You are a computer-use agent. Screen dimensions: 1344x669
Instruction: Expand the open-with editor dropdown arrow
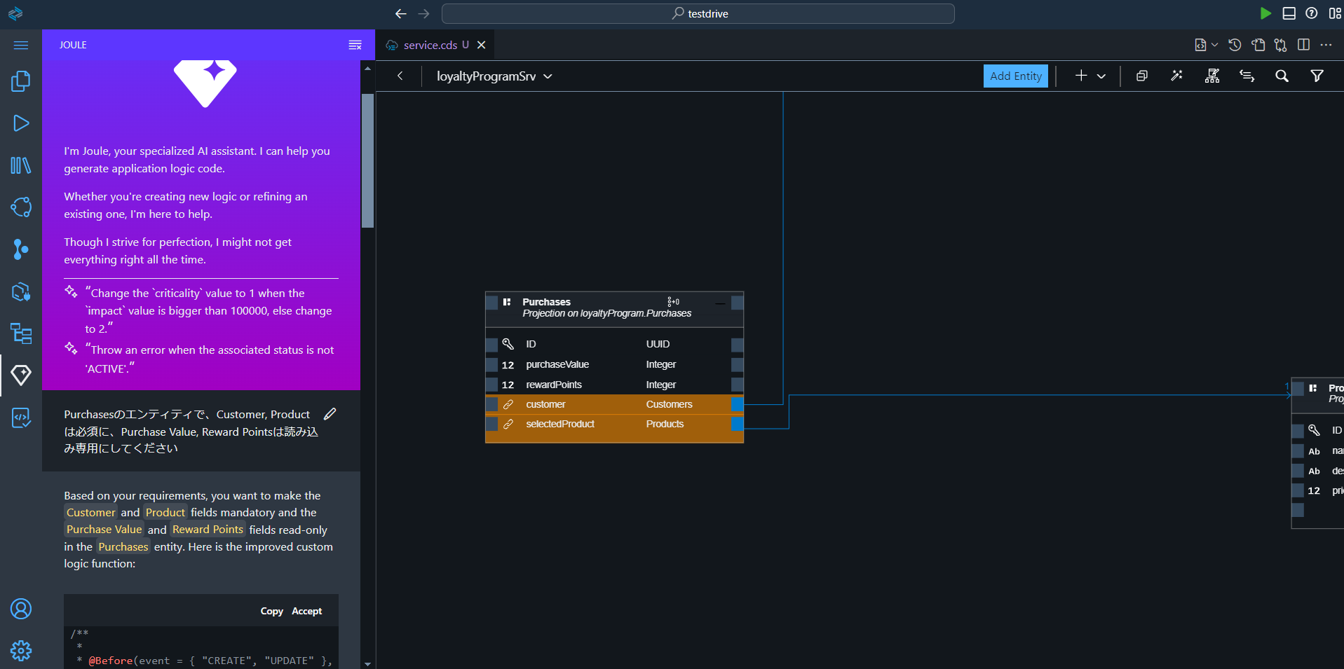1214,45
